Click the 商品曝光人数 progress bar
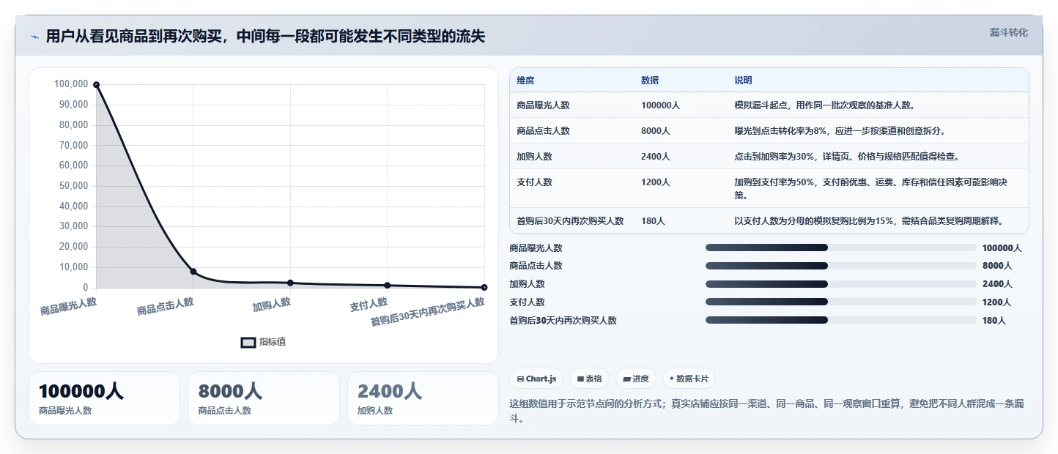Viewport: 1058px width, 454px height. 841,248
